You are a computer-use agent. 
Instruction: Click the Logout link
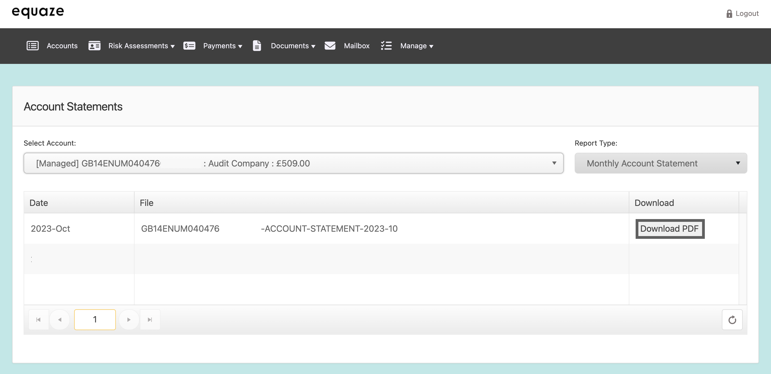tap(747, 14)
